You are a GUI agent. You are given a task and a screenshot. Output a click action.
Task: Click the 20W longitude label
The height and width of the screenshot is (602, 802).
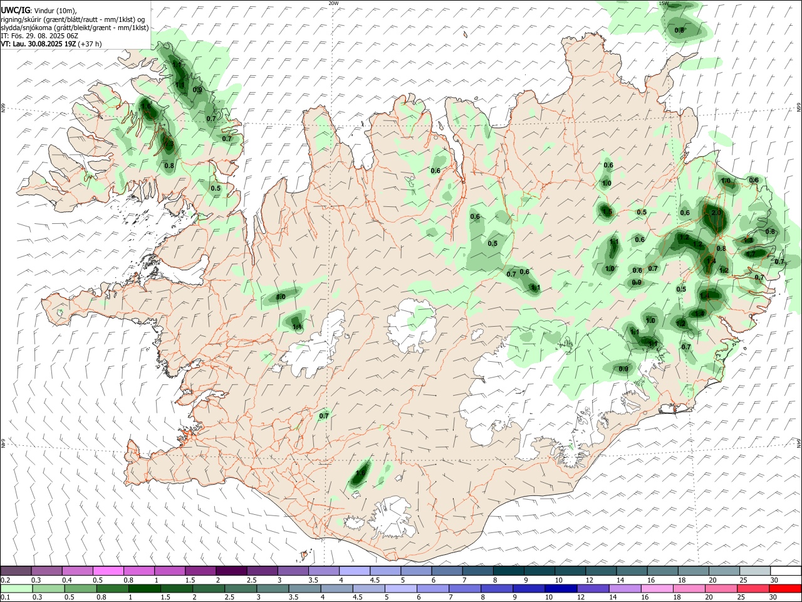tap(333, 3)
